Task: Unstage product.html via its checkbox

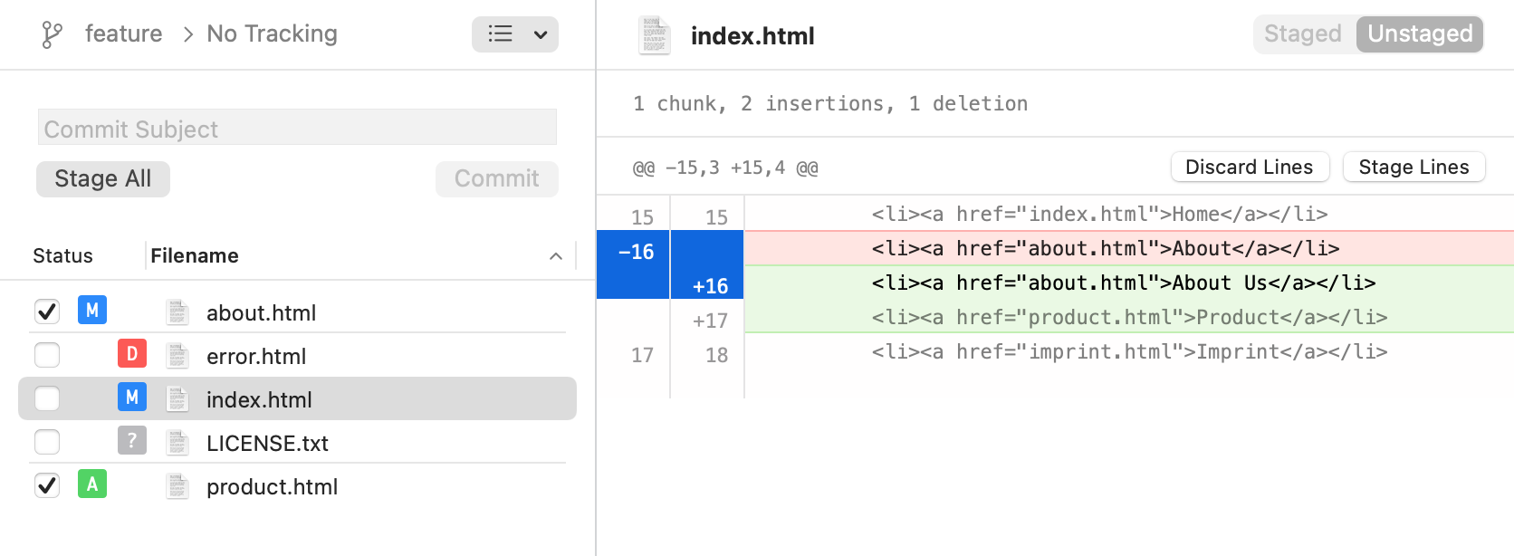Action: (x=47, y=485)
